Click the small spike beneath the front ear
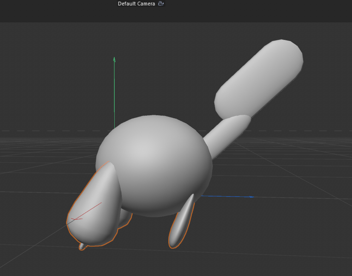The width and height of the screenshot is (352, 276). click(81, 247)
